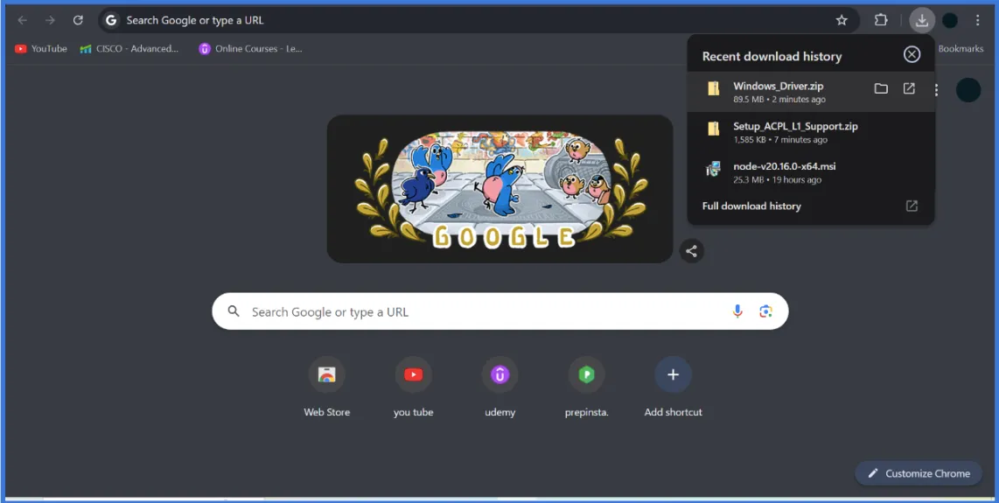The width and height of the screenshot is (999, 503).
Task: Focus the Search Google or type a URL box
Action: [500, 311]
